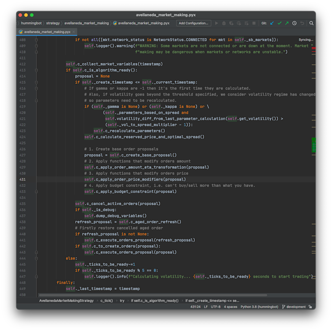The image size is (332, 331).
Task: Click the concurrency run list icon
Action: tap(247, 23)
